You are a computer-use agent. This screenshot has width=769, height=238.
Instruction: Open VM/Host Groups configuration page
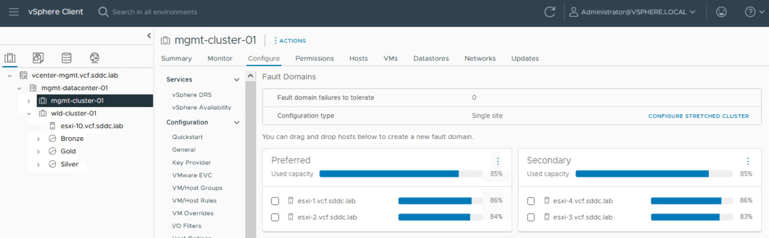197,188
